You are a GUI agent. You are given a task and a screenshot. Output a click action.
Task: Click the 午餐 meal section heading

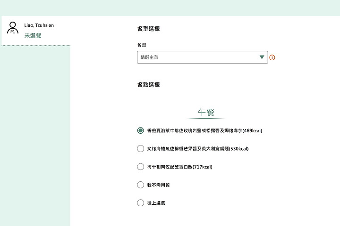(206, 112)
